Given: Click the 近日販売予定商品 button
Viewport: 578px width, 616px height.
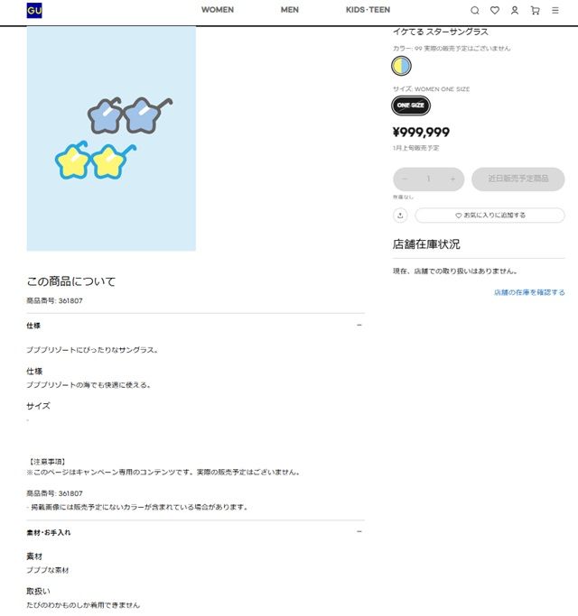Looking at the screenshot, I should pyautogui.click(x=518, y=179).
